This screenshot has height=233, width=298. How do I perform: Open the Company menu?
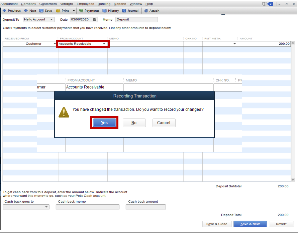pos(28,4)
